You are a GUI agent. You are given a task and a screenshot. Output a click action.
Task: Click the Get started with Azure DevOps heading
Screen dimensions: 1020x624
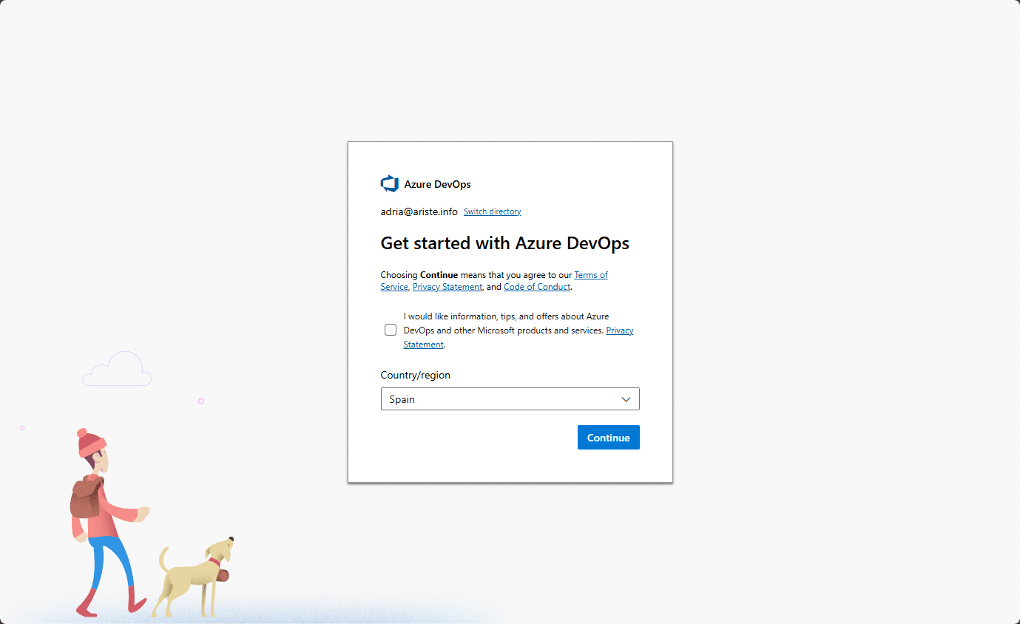(x=504, y=243)
